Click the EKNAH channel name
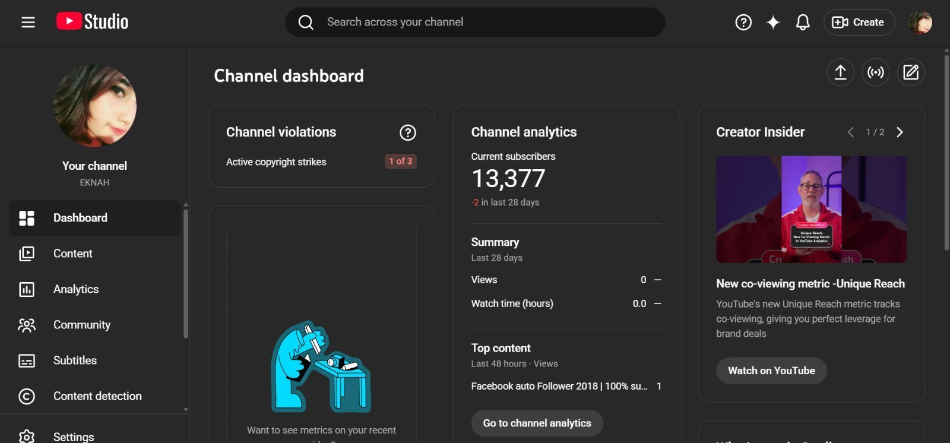The width and height of the screenshot is (950, 443). 94,182
